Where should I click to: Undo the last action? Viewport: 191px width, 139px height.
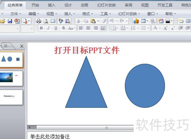click(111, 21)
